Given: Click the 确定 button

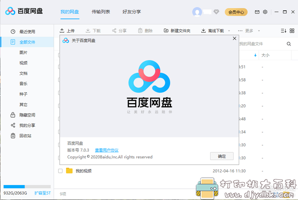Looking at the screenshot, I should 222,156.
